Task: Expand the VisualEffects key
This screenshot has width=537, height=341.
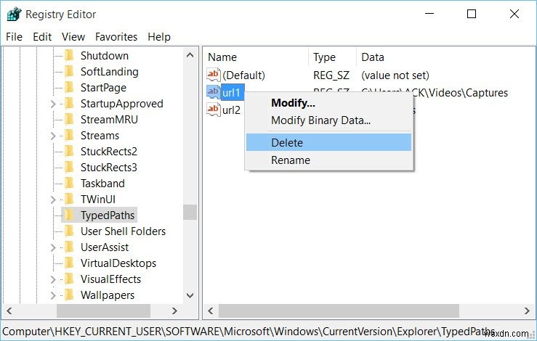Action: coord(53,279)
